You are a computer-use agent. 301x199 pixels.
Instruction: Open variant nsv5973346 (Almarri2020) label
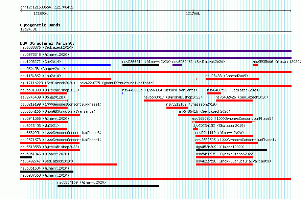tap(45, 54)
